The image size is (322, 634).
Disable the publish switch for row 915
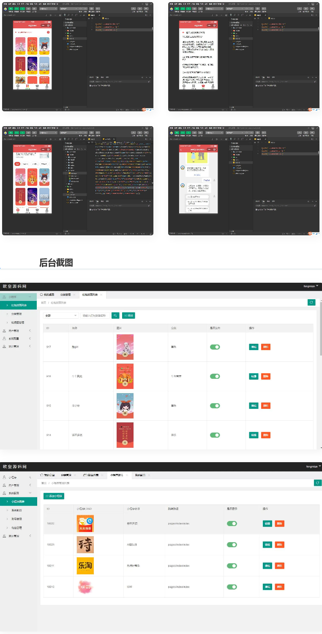tap(215, 405)
